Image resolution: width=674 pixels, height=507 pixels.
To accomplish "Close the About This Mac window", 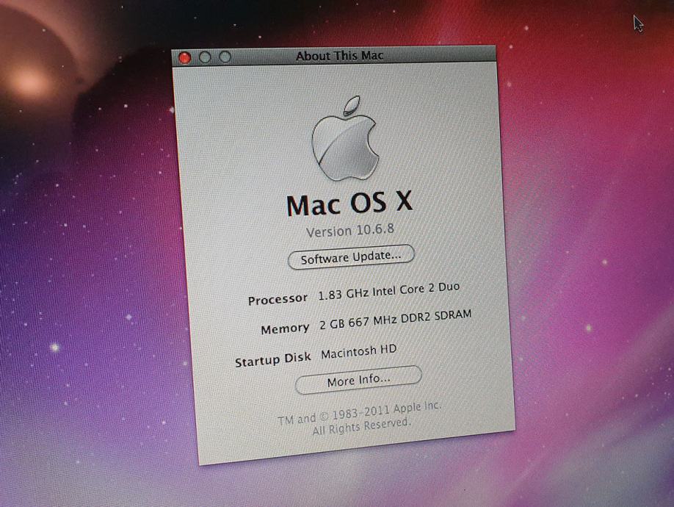I will (x=185, y=57).
